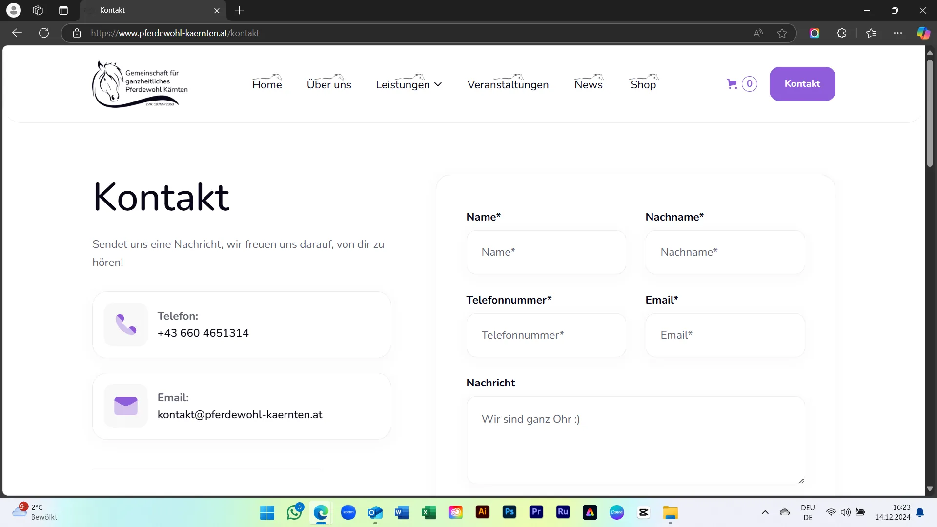Click the kontakt@pferdewohl-kaernten.at email link
Image resolution: width=937 pixels, height=527 pixels.
(x=240, y=414)
